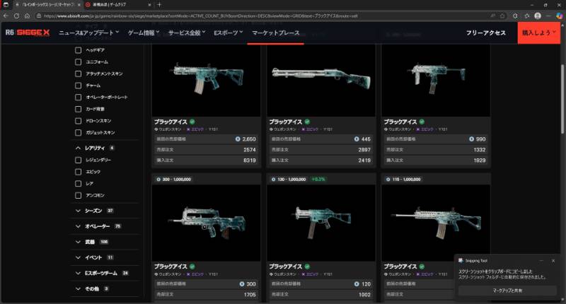
Task: Select the マーケットプレース nav tab
Action: [x=276, y=33]
